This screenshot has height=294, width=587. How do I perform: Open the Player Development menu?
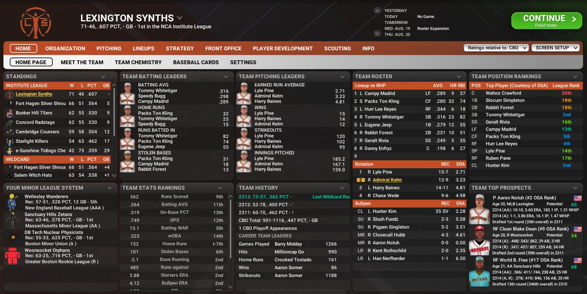282,48
